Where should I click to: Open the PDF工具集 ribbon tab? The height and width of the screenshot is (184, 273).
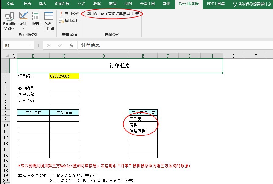pos(215,4)
